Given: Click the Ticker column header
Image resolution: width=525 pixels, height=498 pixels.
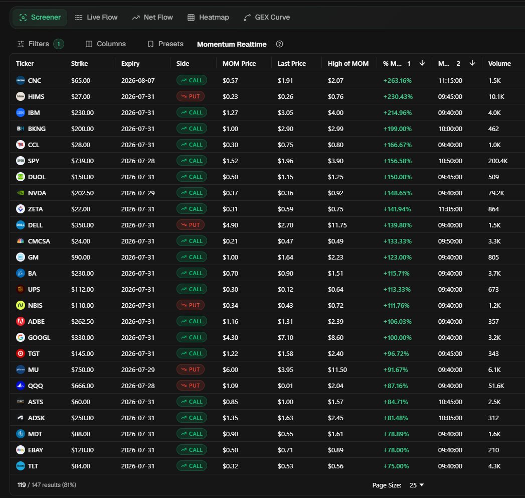Looking at the screenshot, I should pyautogui.click(x=25, y=63).
